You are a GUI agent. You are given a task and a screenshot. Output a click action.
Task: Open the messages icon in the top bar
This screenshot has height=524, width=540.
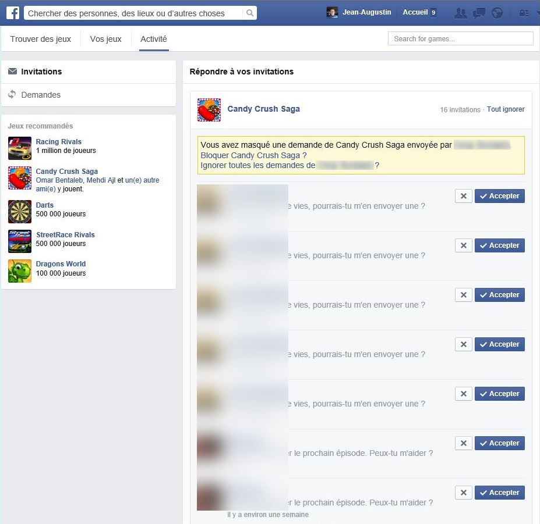[x=479, y=13]
